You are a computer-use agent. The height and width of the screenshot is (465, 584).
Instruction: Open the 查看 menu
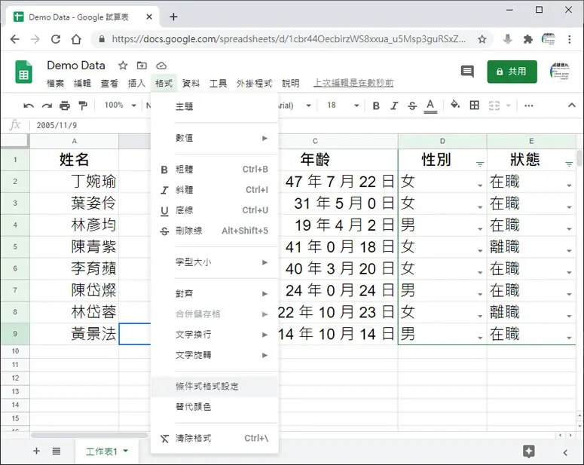point(109,83)
